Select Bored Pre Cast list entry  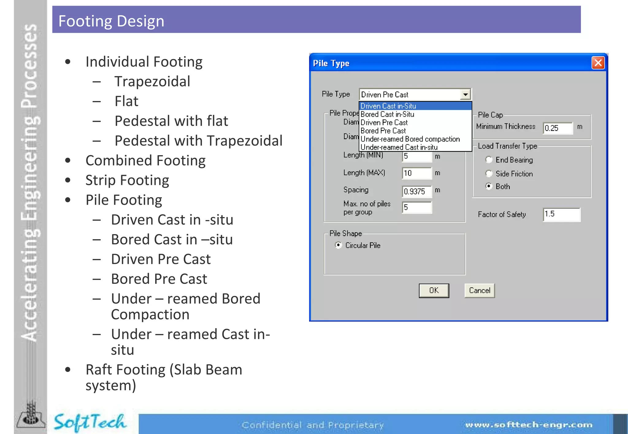(383, 131)
